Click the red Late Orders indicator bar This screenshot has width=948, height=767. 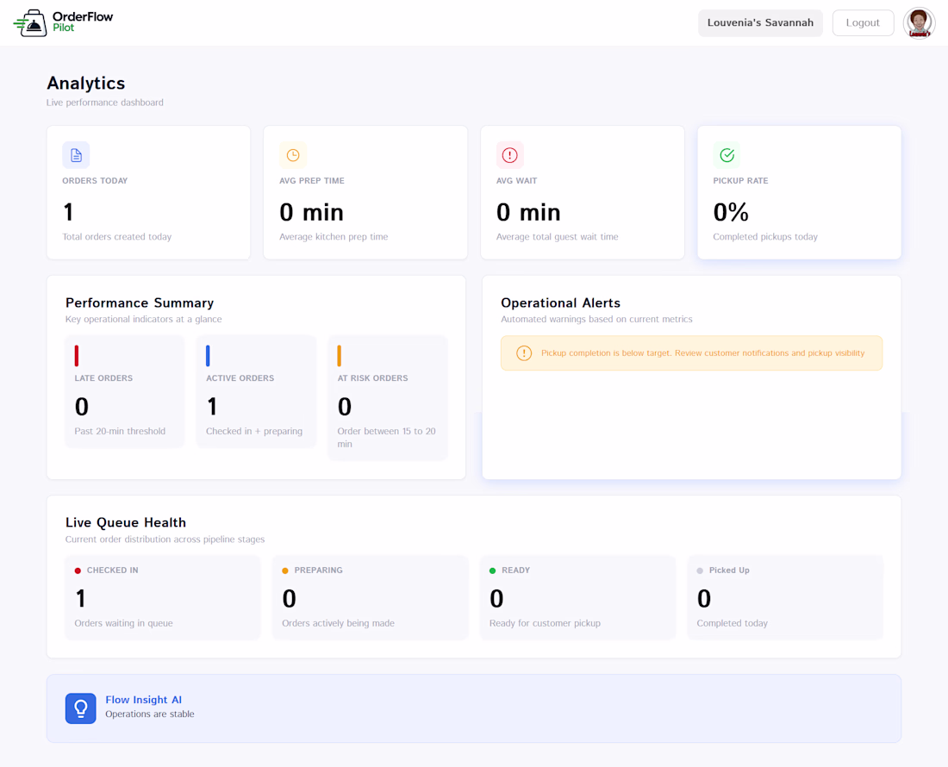77,355
